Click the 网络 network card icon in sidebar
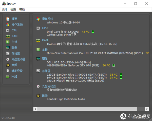The width and height of the screenshot is (152, 121). click(x=8, y=77)
